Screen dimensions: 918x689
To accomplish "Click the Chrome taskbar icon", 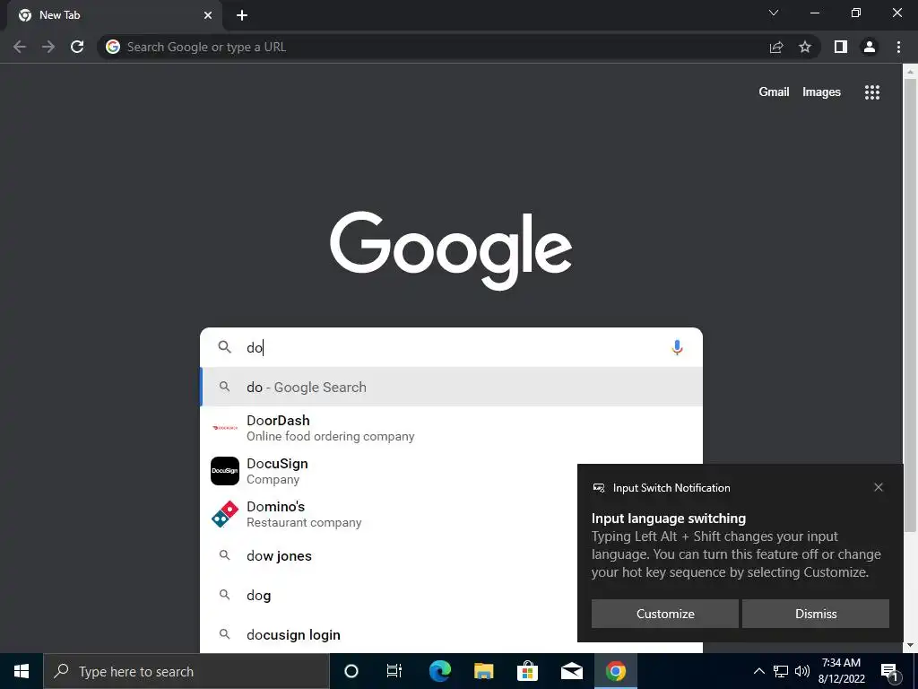I will [x=615, y=671].
